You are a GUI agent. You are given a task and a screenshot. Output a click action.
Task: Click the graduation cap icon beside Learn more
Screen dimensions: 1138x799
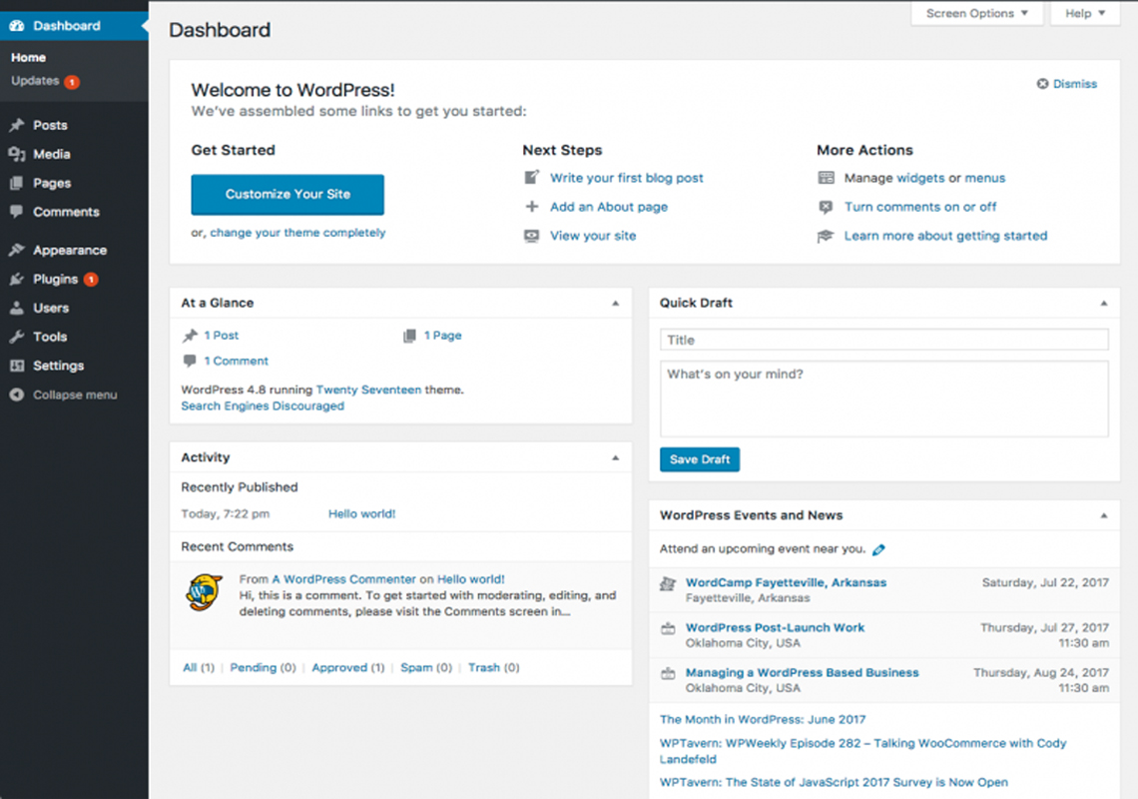click(826, 236)
